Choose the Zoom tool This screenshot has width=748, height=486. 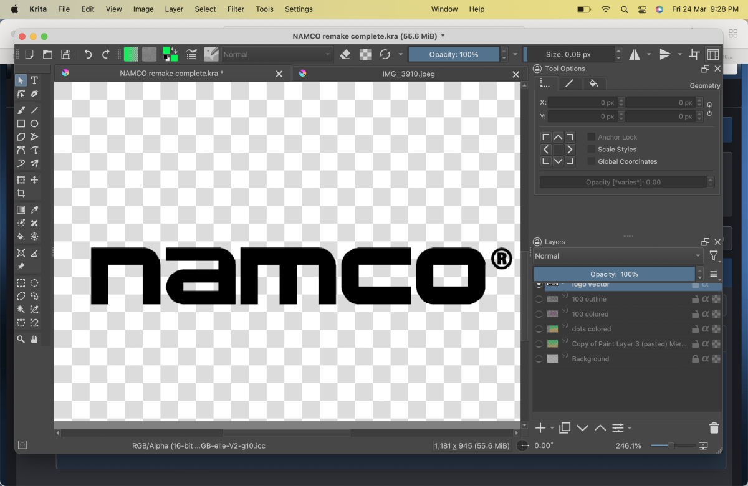point(21,339)
